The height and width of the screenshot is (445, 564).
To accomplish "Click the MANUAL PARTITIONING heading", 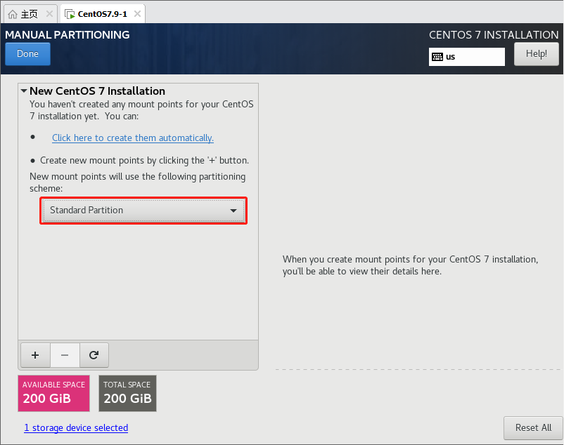I will [x=68, y=35].
